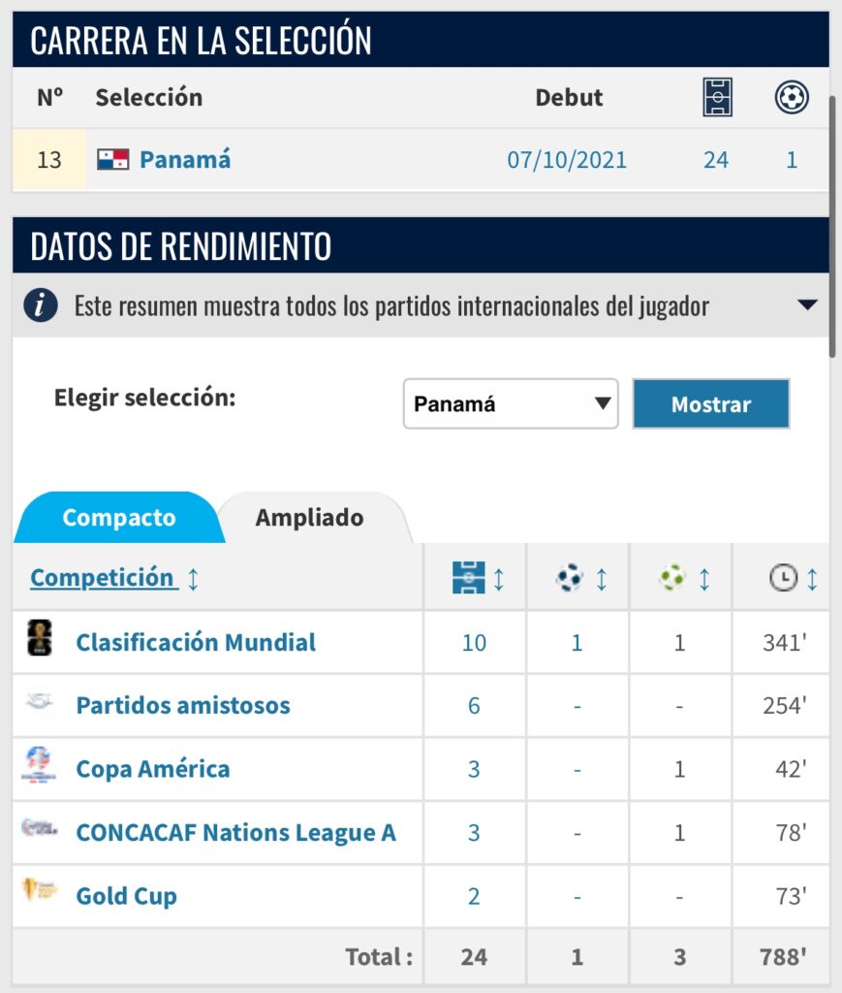Expand the international matches summary arrow

(807, 305)
